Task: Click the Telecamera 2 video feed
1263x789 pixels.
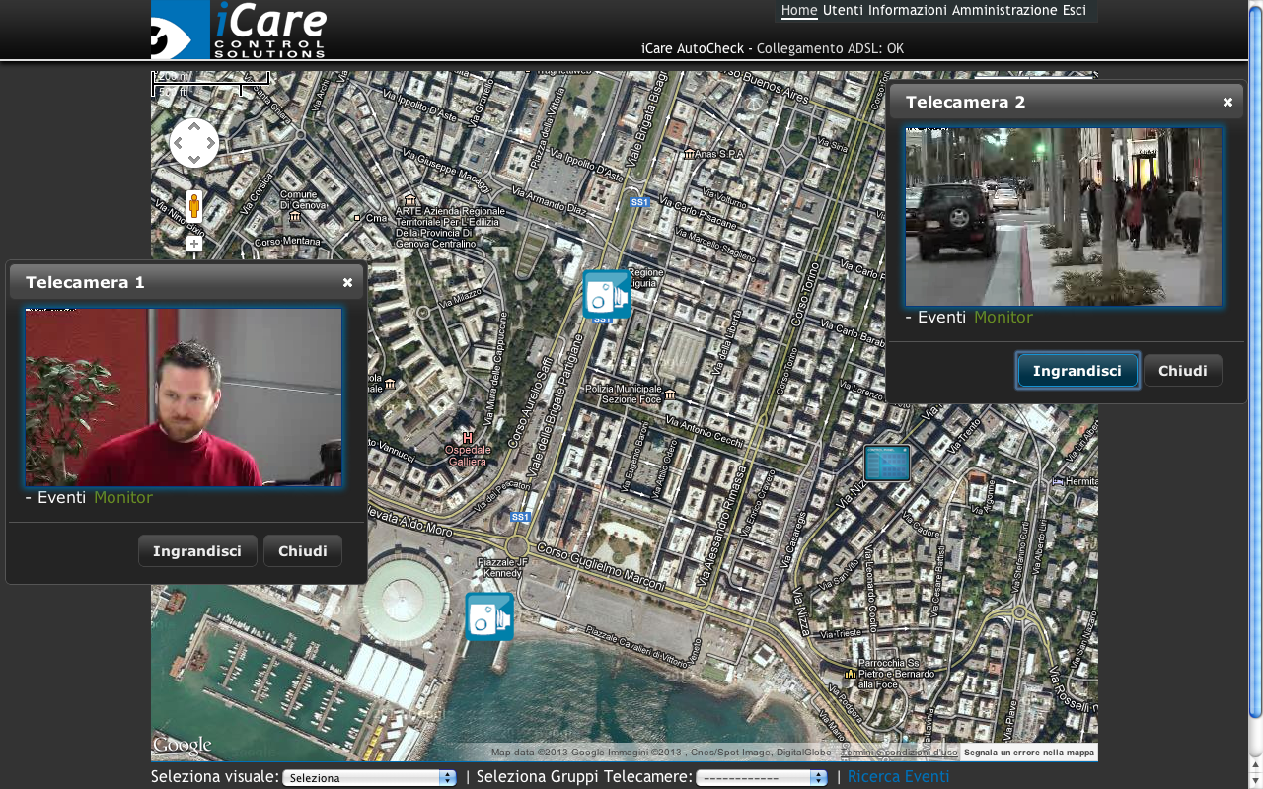Action: pyautogui.click(x=1064, y=216)
